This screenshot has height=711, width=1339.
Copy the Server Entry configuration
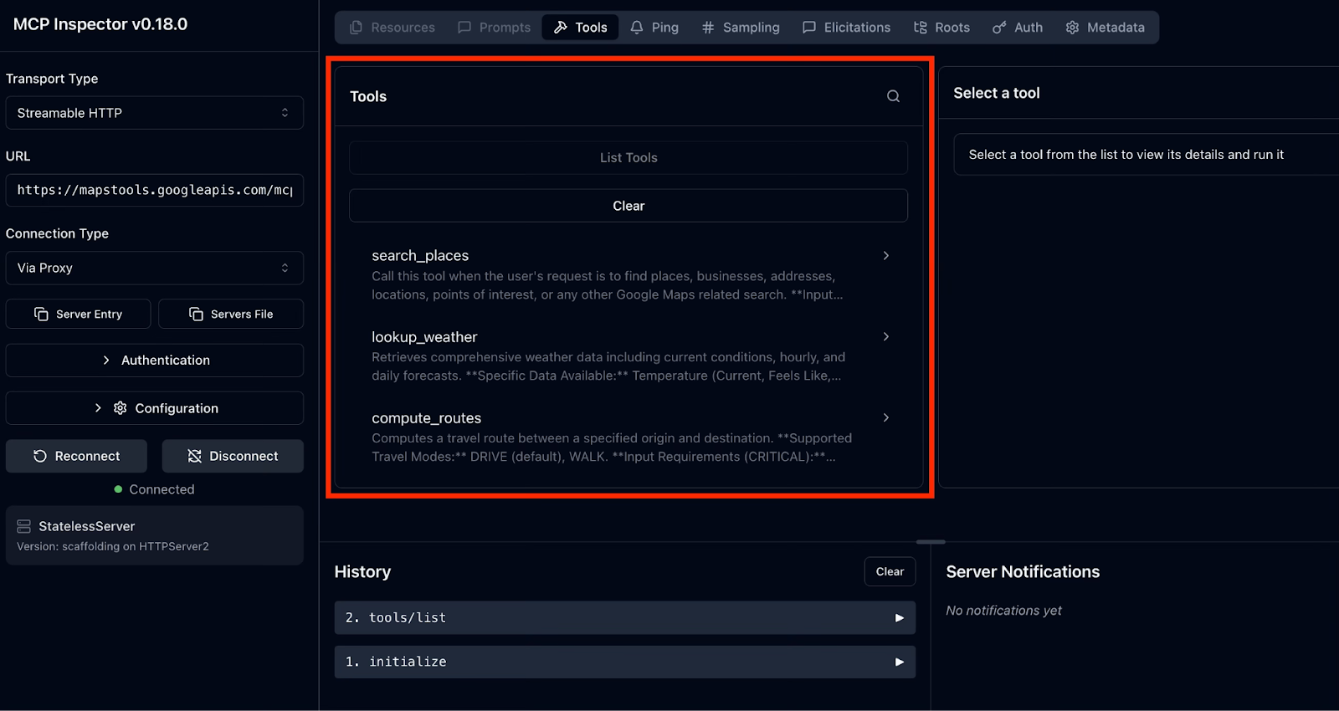click(78, 315)
